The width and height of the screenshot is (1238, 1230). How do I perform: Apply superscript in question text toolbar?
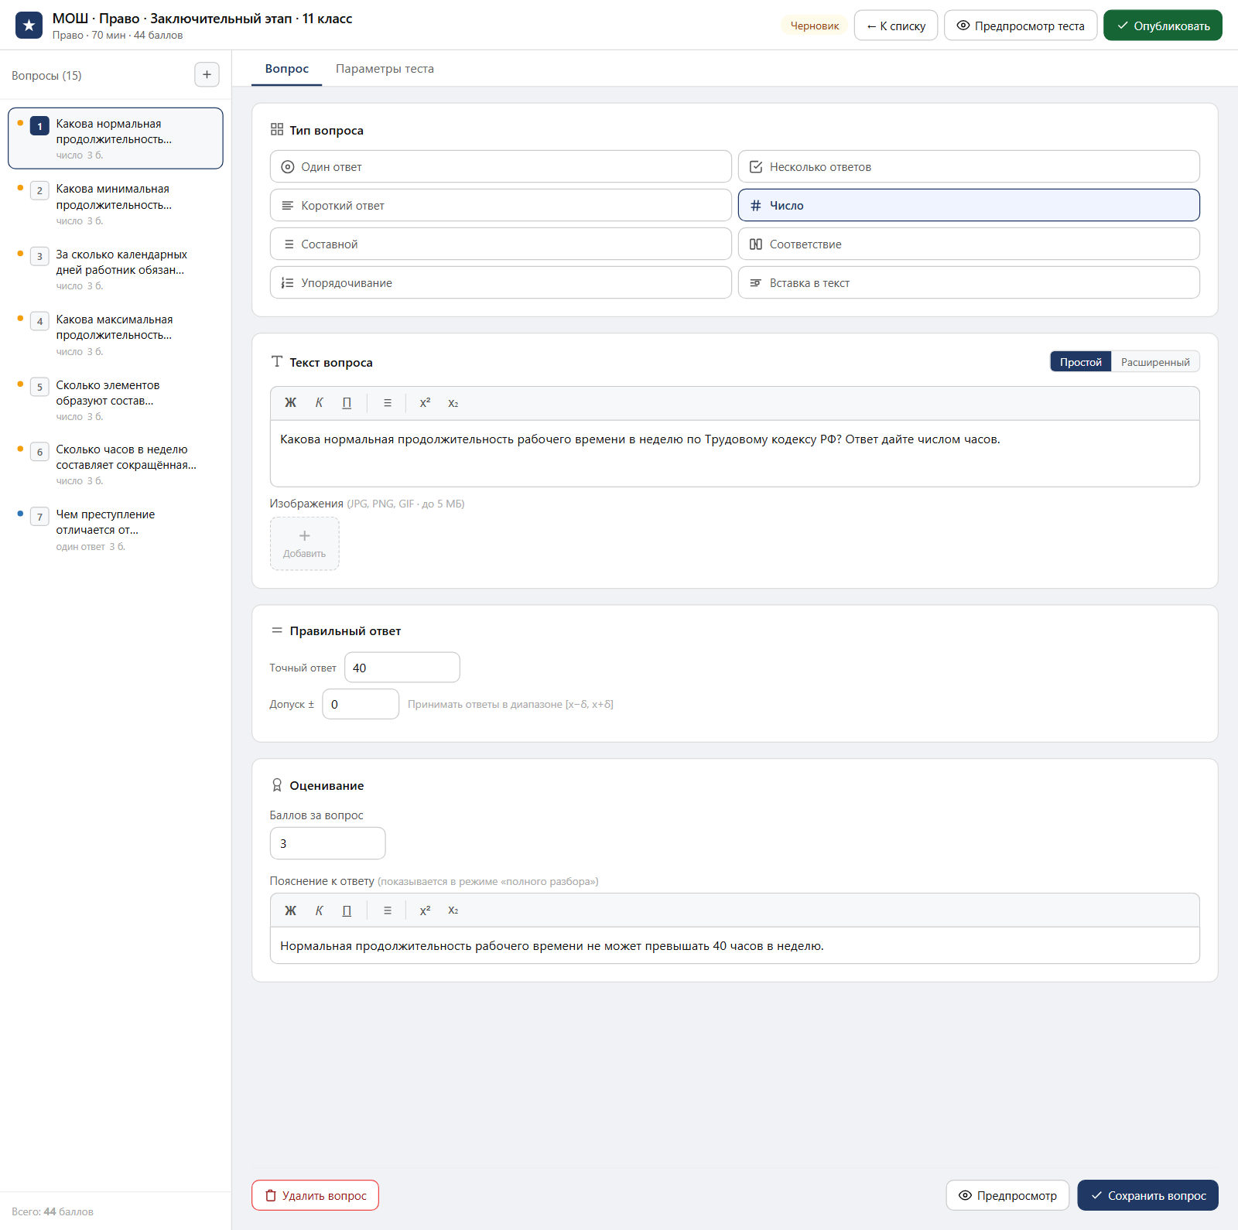[x=425, y=403]
